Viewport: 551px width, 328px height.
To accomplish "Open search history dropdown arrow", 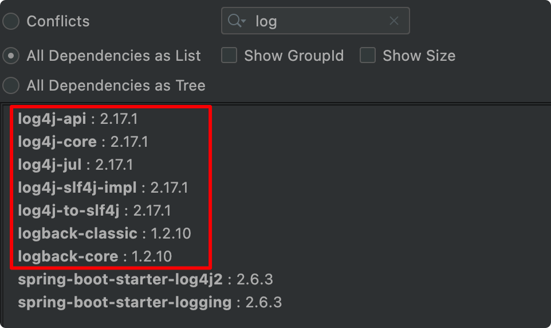I will tap(244, 22).
